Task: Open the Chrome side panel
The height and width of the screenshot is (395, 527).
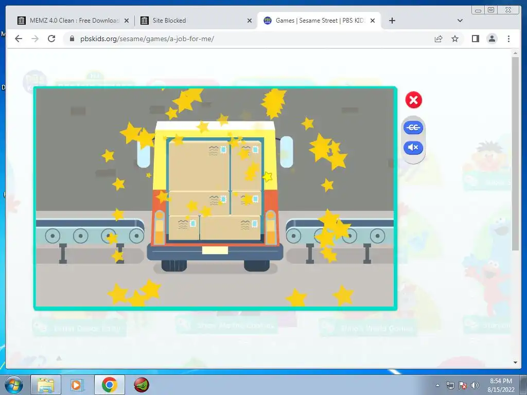Action: coord(475,39)
